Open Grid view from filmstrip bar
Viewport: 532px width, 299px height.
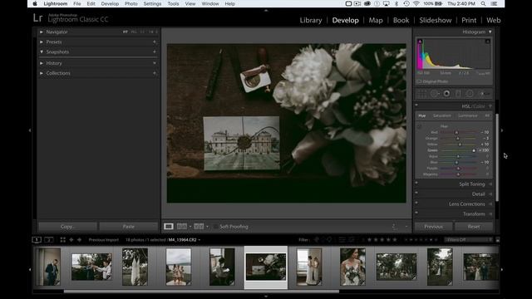(63, 240)
